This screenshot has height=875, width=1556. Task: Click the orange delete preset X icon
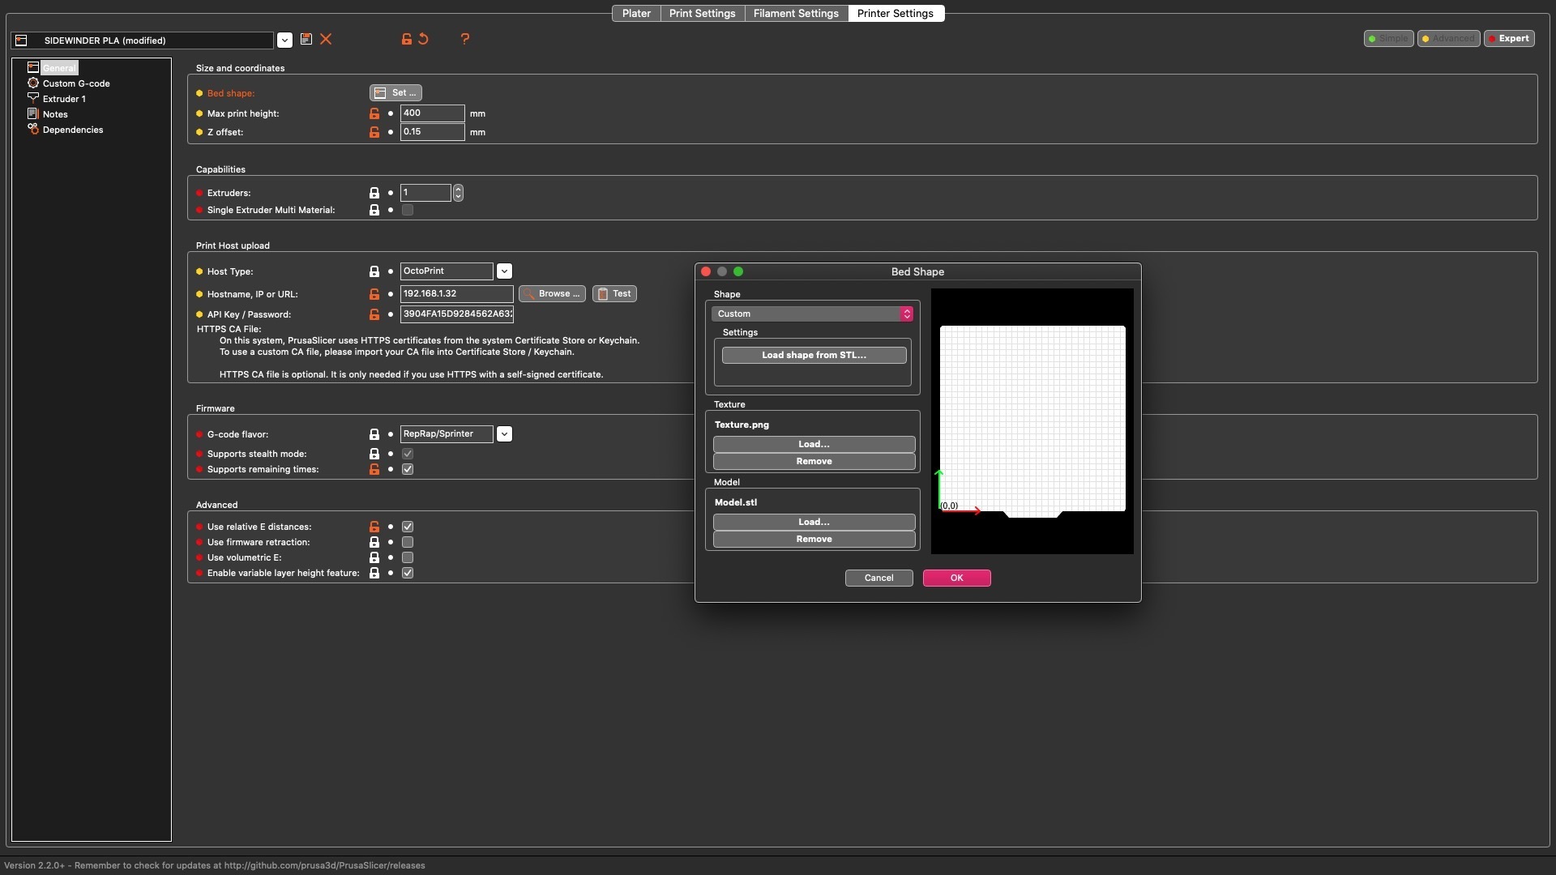click(326, 39)
